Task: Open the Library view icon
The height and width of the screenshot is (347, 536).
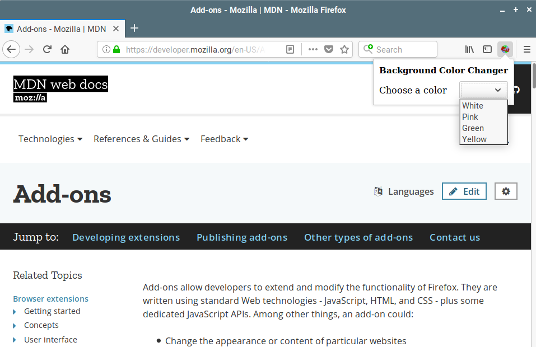Action: click(x=469, y=49)
